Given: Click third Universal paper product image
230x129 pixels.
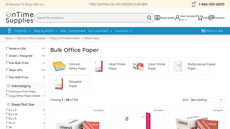Looking at the screenshot, I should [197, 122].
